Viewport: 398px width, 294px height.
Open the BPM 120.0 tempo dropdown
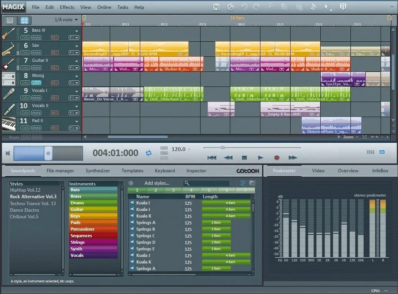pos(189,150)
